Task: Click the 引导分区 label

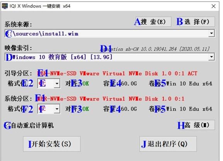Action: click(18, 74)
